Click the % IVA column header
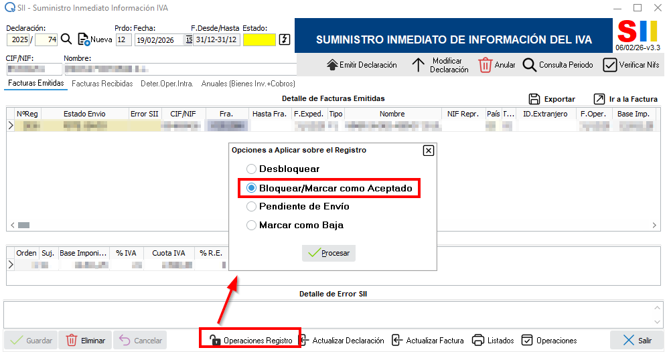The width and height of the screenshot is (667, 352). (x=127, y=254)
